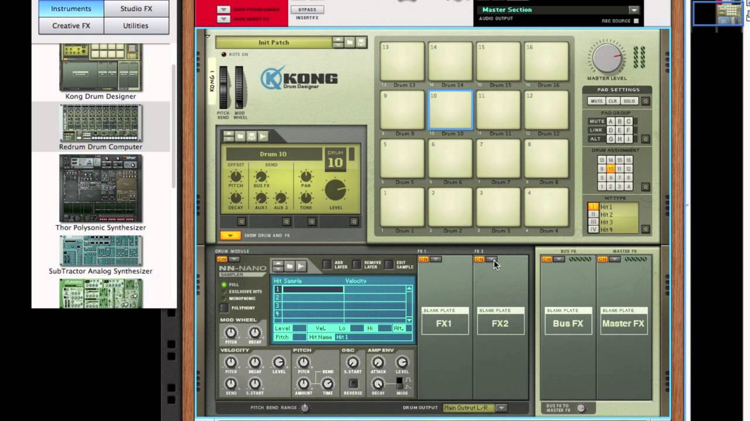Open the Utilities tab
Image resolution: width=750 pixels, height=421 pixels.
click(x=136, y=26)
